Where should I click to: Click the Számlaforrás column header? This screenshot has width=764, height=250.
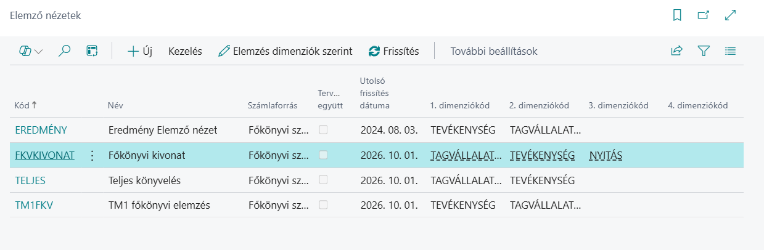[273, 105]
